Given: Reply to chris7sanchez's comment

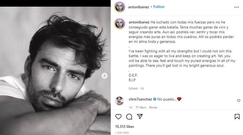Looking at the screenshot, I should (153, 107).
